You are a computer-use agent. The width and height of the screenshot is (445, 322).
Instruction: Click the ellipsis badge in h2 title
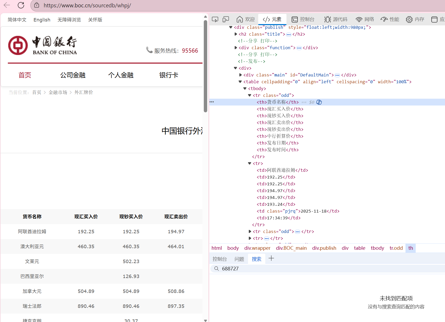[x=289, y=34]
